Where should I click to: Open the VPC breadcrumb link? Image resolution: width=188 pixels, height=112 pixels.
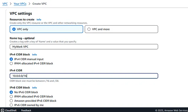[x=5, y=4]
